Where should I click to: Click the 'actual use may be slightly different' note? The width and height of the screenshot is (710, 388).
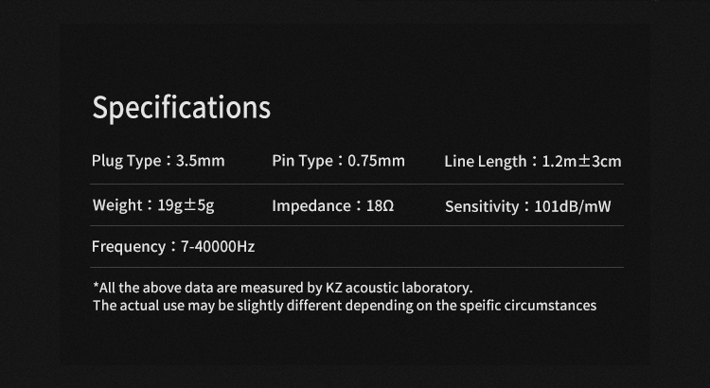(345, 306)
